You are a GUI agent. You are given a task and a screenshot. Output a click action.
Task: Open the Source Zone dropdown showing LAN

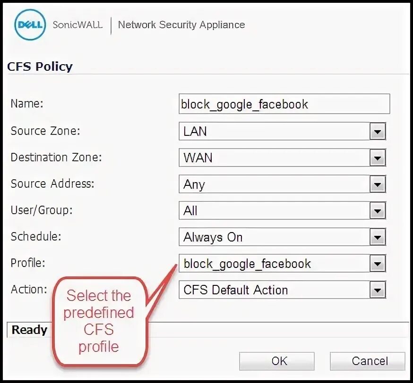[x=282, y=132]
